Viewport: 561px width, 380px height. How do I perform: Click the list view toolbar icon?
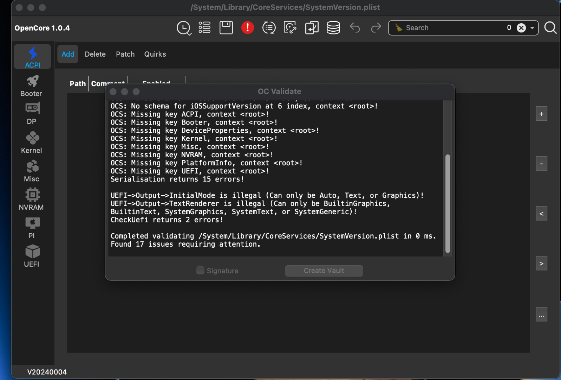point(204,27)
